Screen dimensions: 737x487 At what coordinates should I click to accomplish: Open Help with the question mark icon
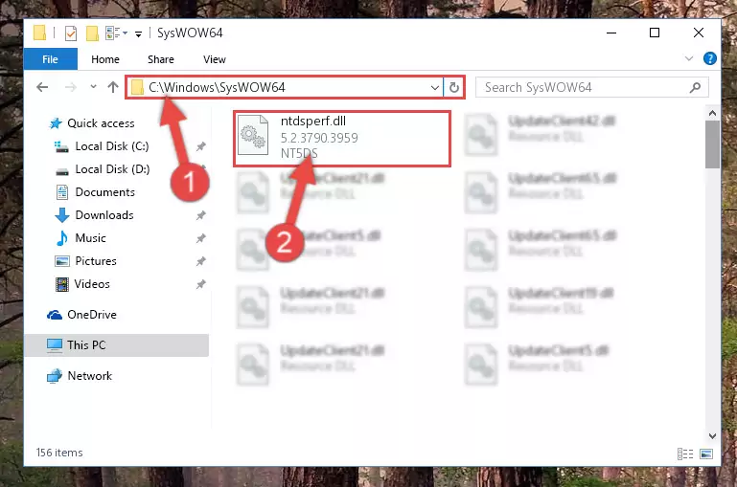point(710,58)
